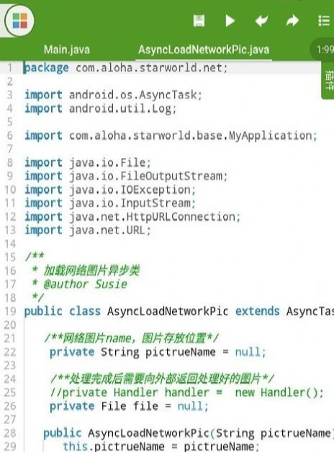Click the private File file declaration line
Screen dimensions: 334x452
pos(129,406)
